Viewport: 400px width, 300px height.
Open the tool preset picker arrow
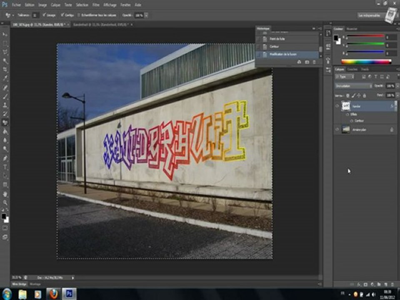pyautogui.click(x=13, y=15)
